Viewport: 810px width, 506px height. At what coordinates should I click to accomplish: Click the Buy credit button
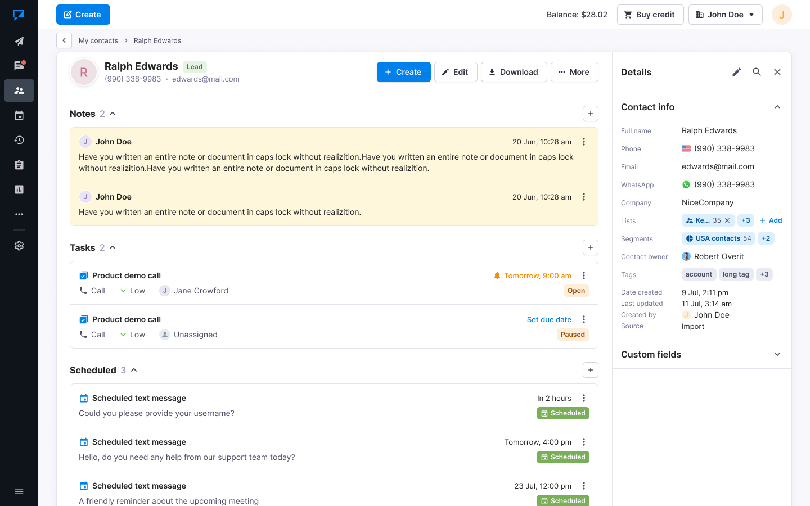[650, 15]
